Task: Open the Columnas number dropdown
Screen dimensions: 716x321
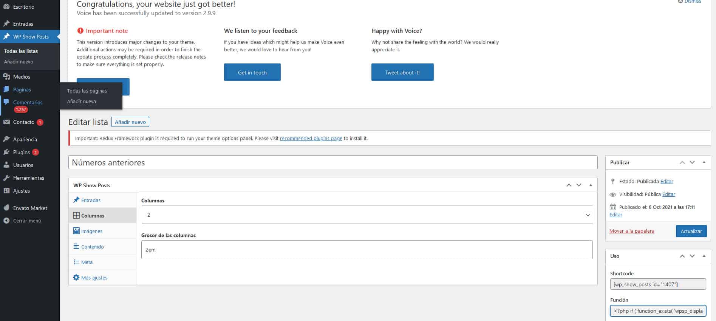Action: pos(367,215)
